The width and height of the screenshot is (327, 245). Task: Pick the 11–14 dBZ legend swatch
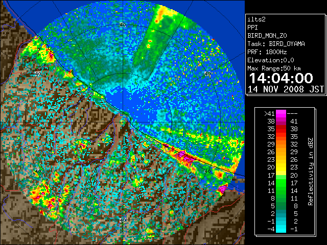[281, 190]
